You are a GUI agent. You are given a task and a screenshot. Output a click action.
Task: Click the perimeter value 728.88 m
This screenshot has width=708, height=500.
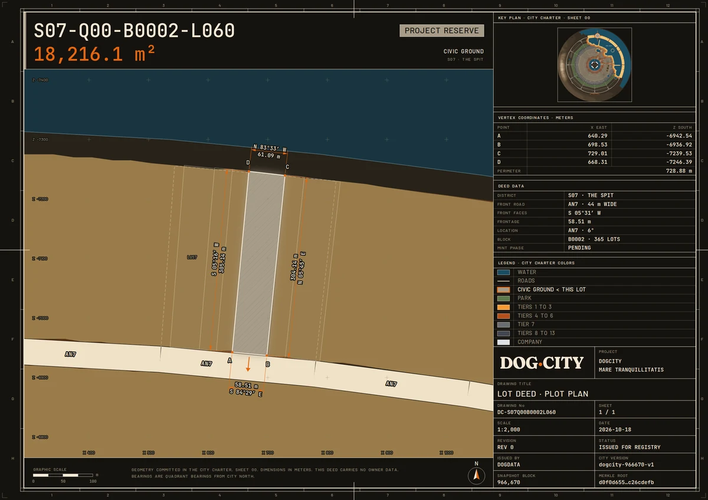[x=679, y=170]
